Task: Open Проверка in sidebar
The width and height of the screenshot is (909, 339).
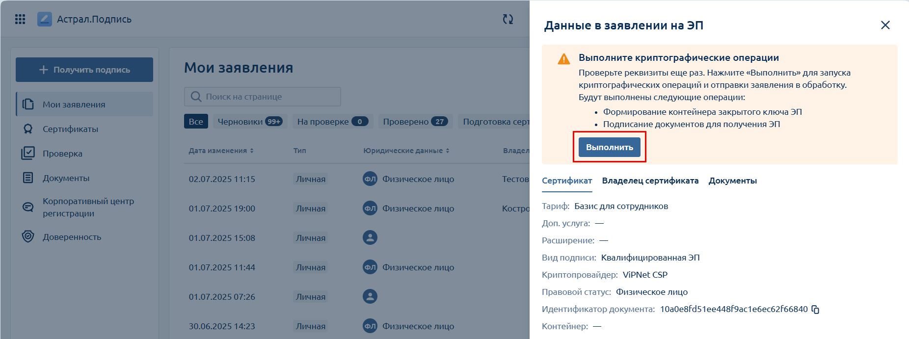Action: 84,153
